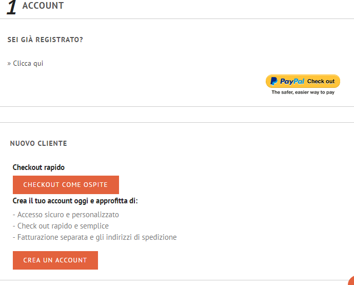The height and width of the screenshot is (285, 354).
Task: Click 'Crea il tuo account oggi' text
Action: (x=75, y=201)
